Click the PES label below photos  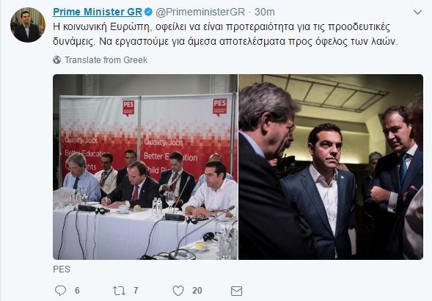coord(62,269)
